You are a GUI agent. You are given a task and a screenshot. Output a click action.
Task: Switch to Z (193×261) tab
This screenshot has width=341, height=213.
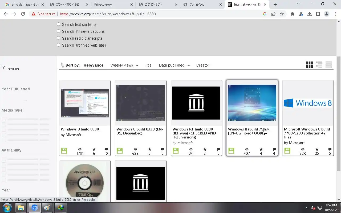click(x=158, y=5)
